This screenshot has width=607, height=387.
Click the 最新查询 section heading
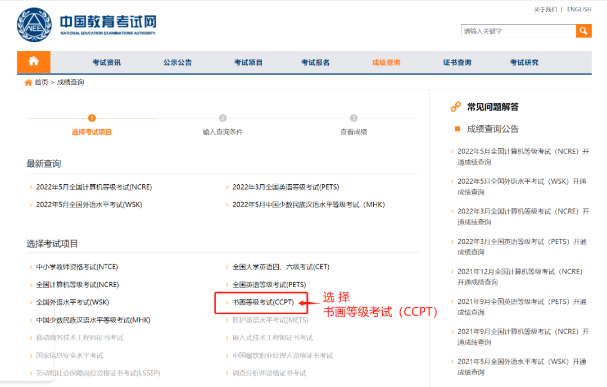(x=44, y=163)
